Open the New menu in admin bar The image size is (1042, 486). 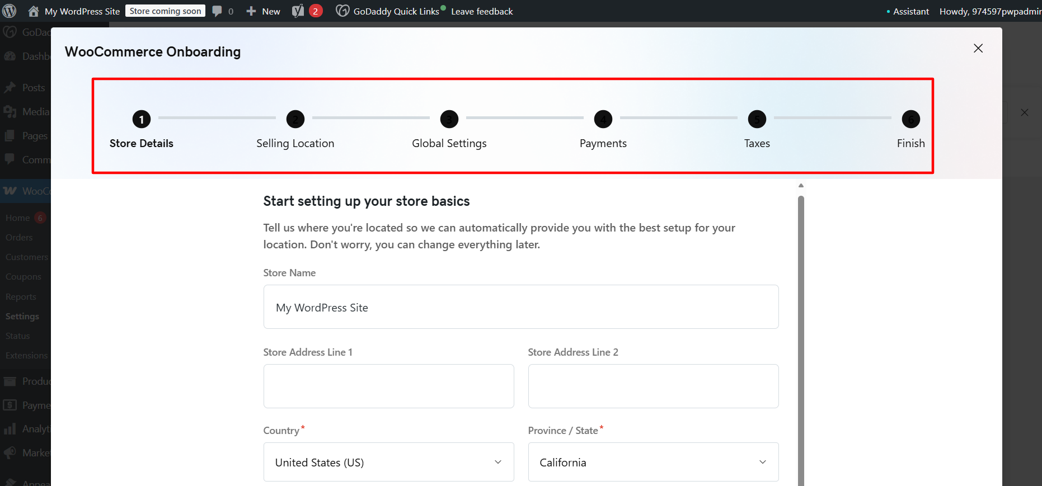point(271,11)
